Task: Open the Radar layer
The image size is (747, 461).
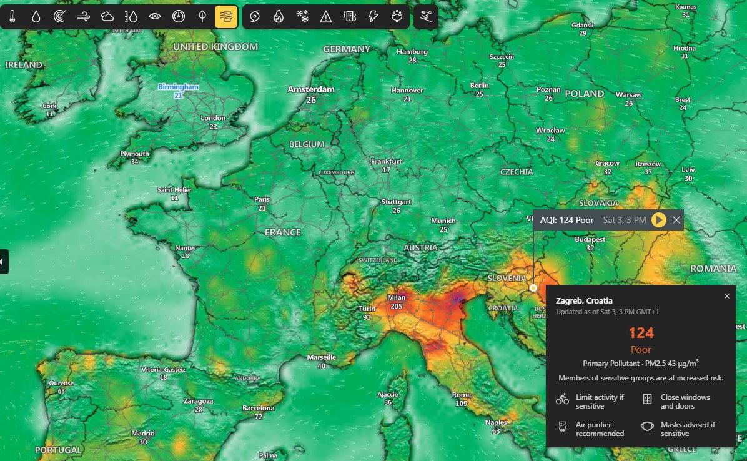Action: pyautogui.click(x=60, y=17)
